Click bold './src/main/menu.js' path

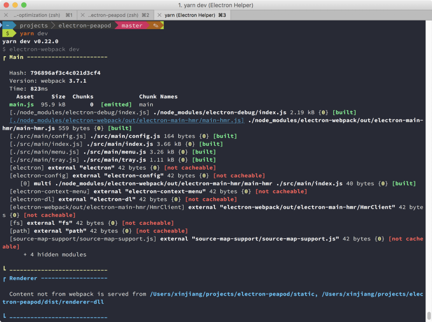click(114, 152)
